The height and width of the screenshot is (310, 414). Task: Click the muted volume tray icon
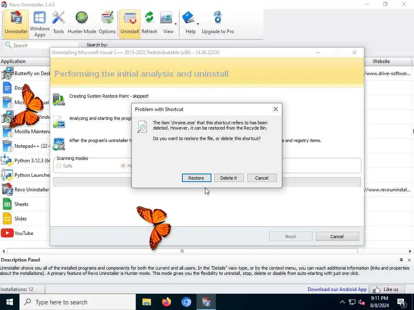coord(362,302)
